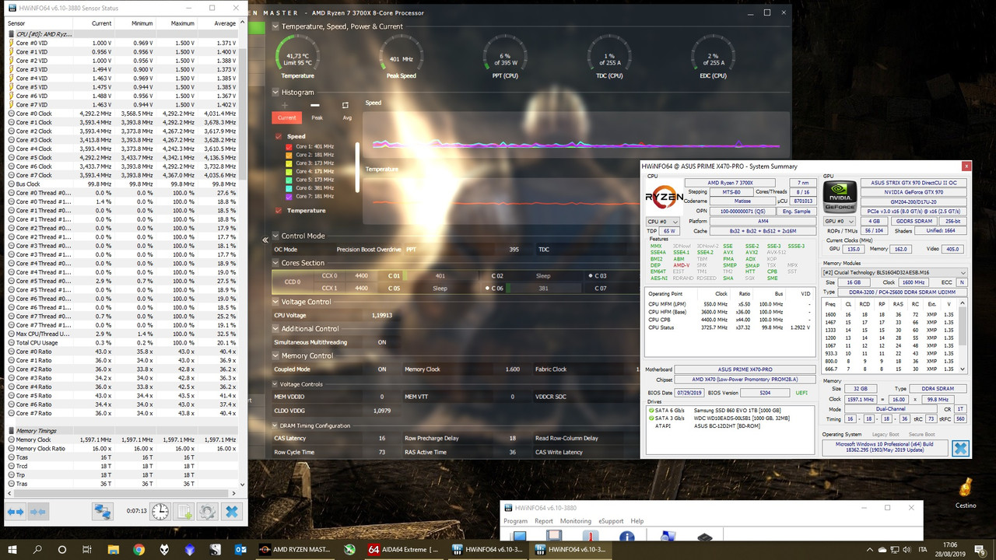Open sensor settings gear icon
The height and width of the screenshot is (560, 996).
tap(208, 511)
